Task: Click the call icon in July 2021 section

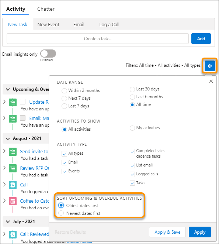Action: pyautogui.click(x=13, y=234)
